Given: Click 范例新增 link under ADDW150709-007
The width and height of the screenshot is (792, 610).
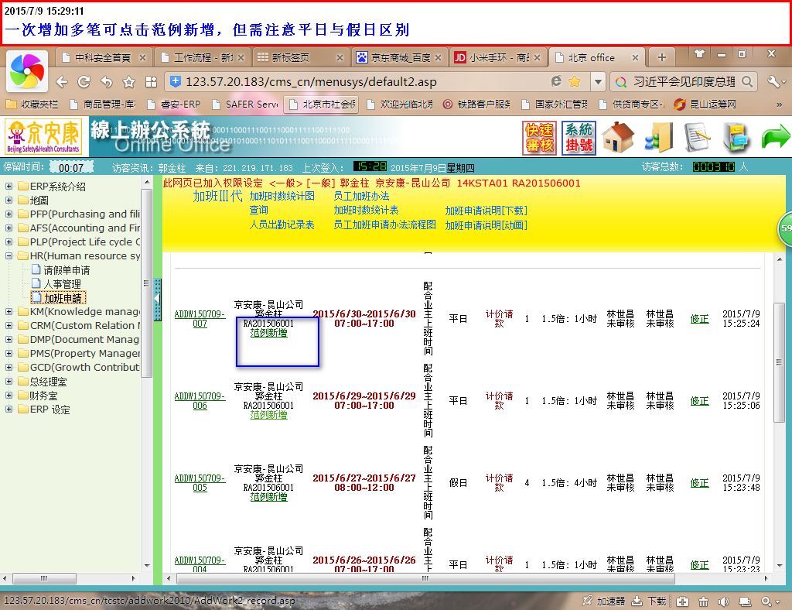Looking at the screenshot, I should click(268, 333).
